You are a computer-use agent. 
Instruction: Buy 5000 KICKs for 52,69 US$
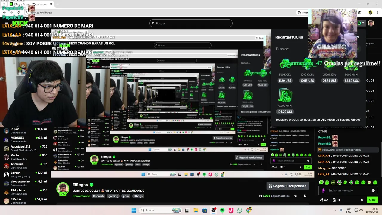352,81
